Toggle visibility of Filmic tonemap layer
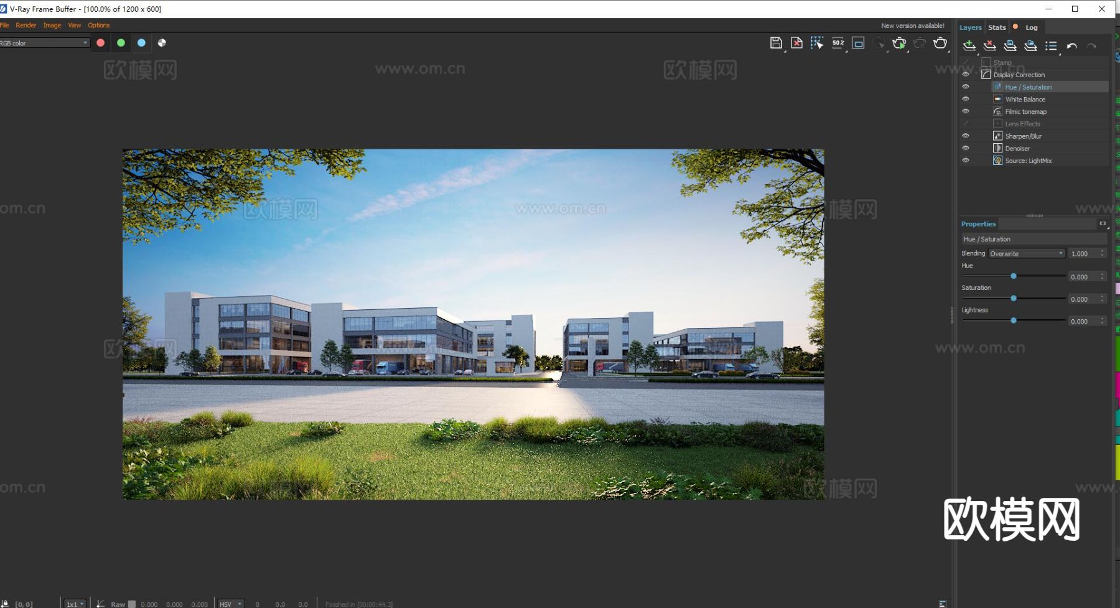 [966, 111]
